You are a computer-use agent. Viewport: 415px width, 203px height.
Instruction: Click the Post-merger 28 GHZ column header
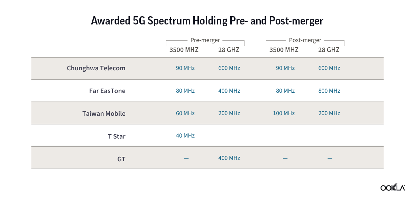point(329,50)
